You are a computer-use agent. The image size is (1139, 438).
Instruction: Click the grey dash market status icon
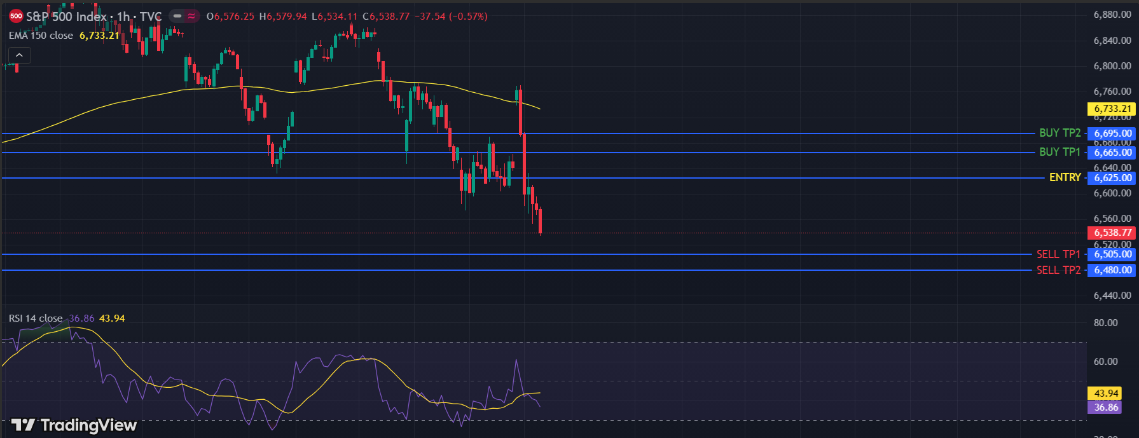(x=177, y=17)
